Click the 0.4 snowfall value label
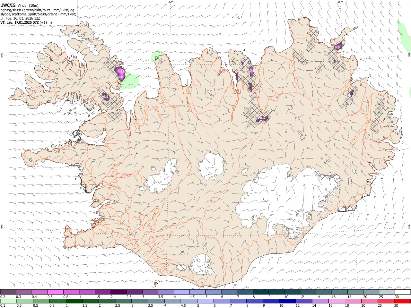Screen dimensions: 411x308 pos(105,96)
